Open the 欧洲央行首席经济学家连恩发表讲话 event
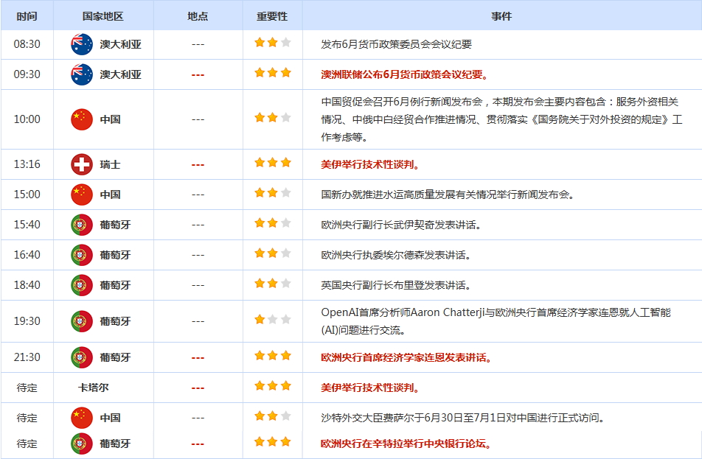The height and width of the screenshot is (459, 702). [406, 357]
